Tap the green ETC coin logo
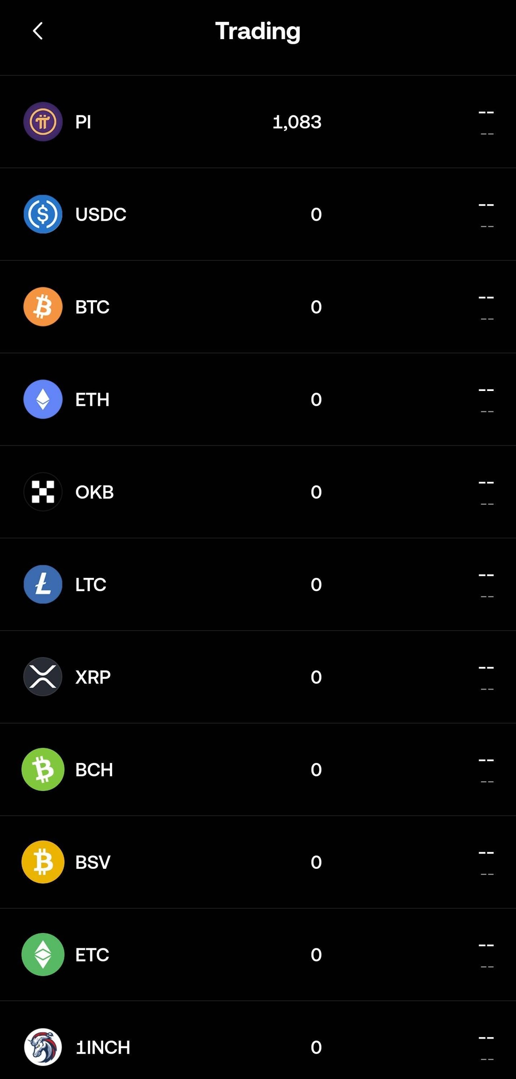Screen dimensions: 516x1079 pos(43,955)
